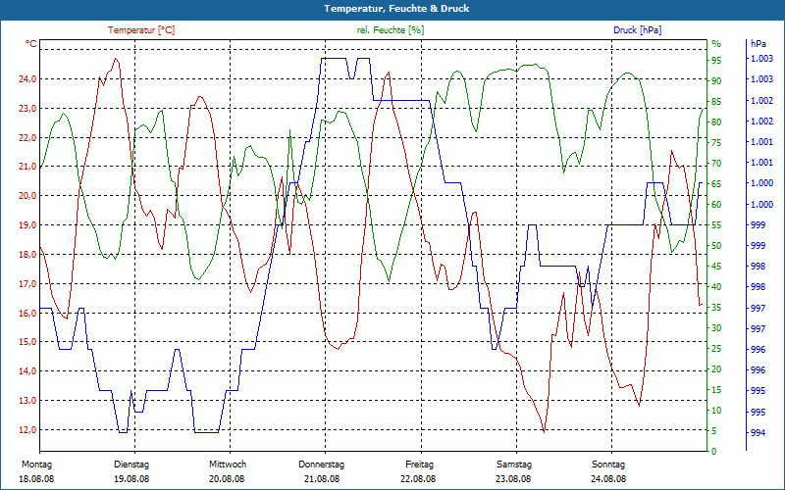This screenshot has width=785, height=490.
Task: Click the Donnerstag day label
Action: coord(322,465)
